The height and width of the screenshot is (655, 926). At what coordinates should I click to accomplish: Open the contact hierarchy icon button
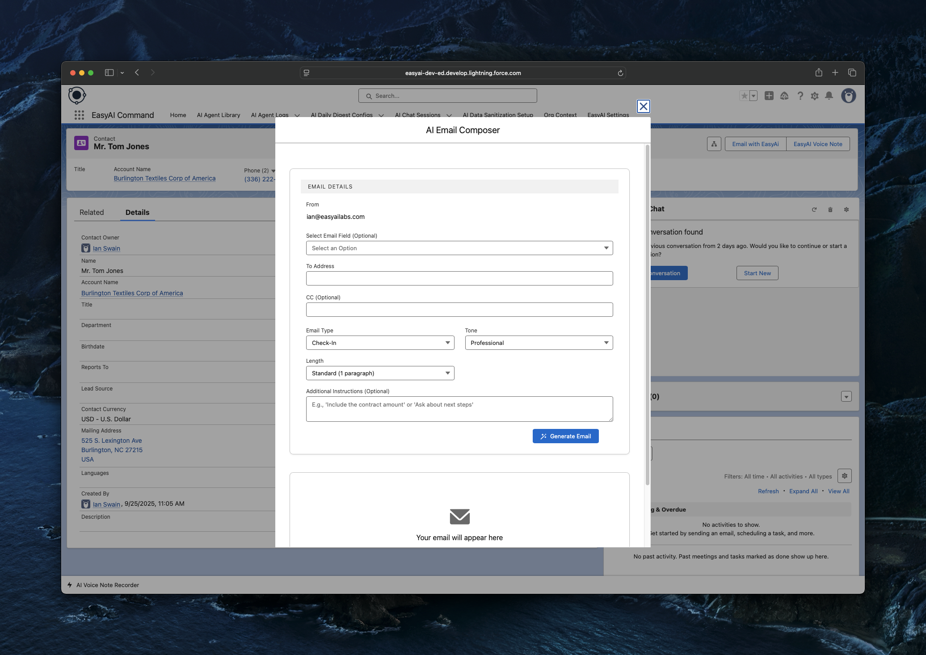pyautogui.click(x=714, y=144)
